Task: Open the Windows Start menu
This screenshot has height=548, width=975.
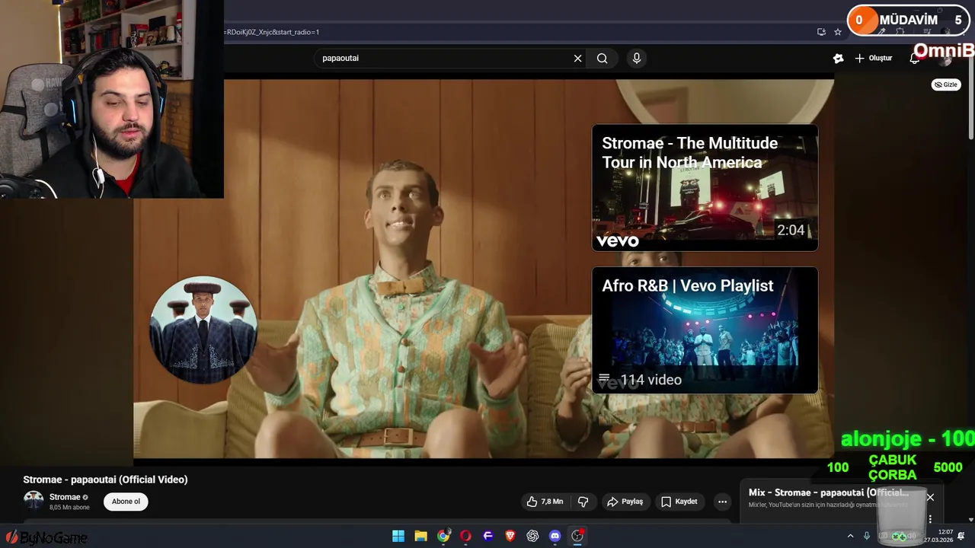Action: coord(398,536)
